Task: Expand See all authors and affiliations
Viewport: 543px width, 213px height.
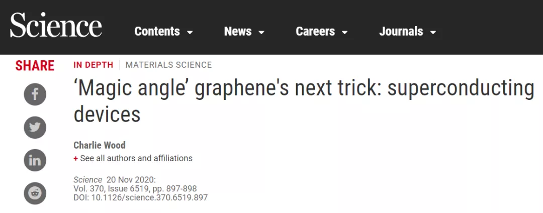Action: (x=136, y=158)
